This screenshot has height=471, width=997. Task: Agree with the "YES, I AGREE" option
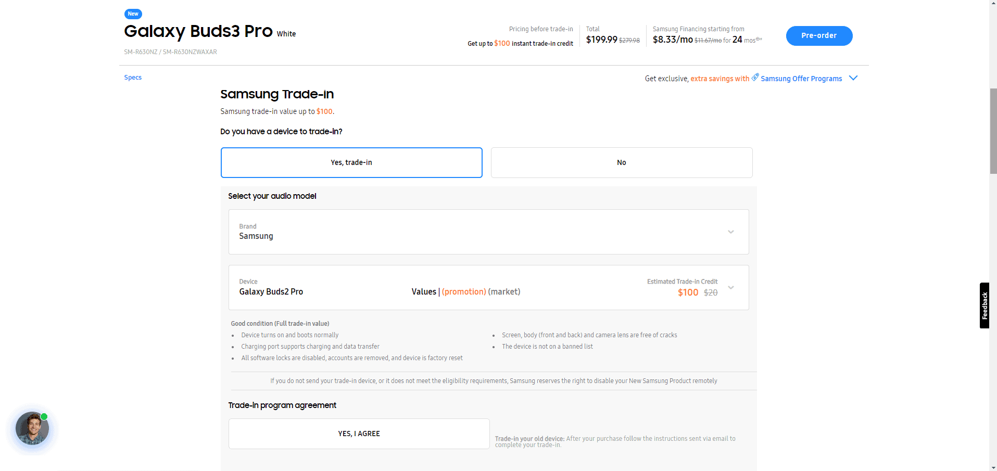tap(359, 434)
